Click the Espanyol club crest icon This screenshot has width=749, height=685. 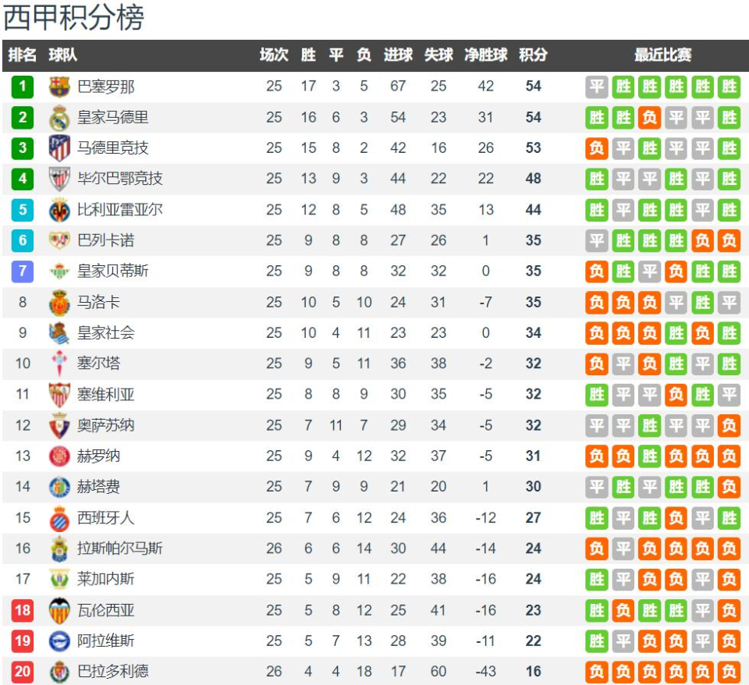point(59,518)
